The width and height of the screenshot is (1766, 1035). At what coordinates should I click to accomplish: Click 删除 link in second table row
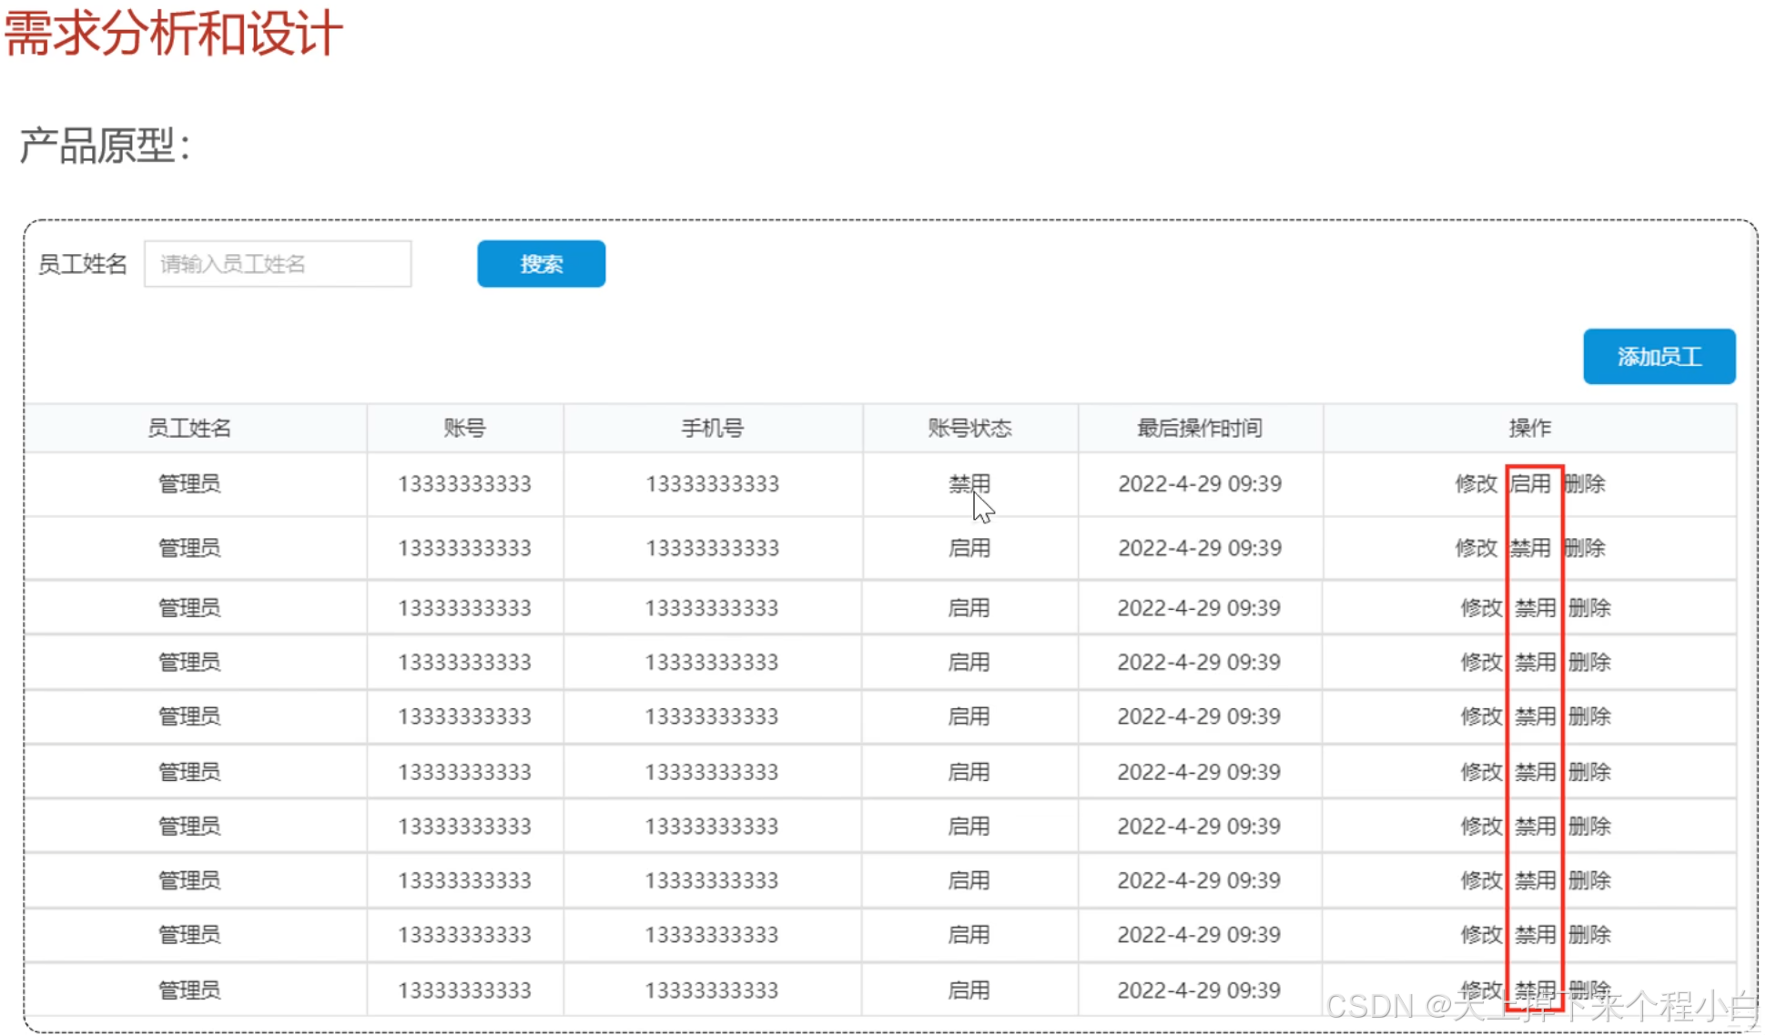1585,548
